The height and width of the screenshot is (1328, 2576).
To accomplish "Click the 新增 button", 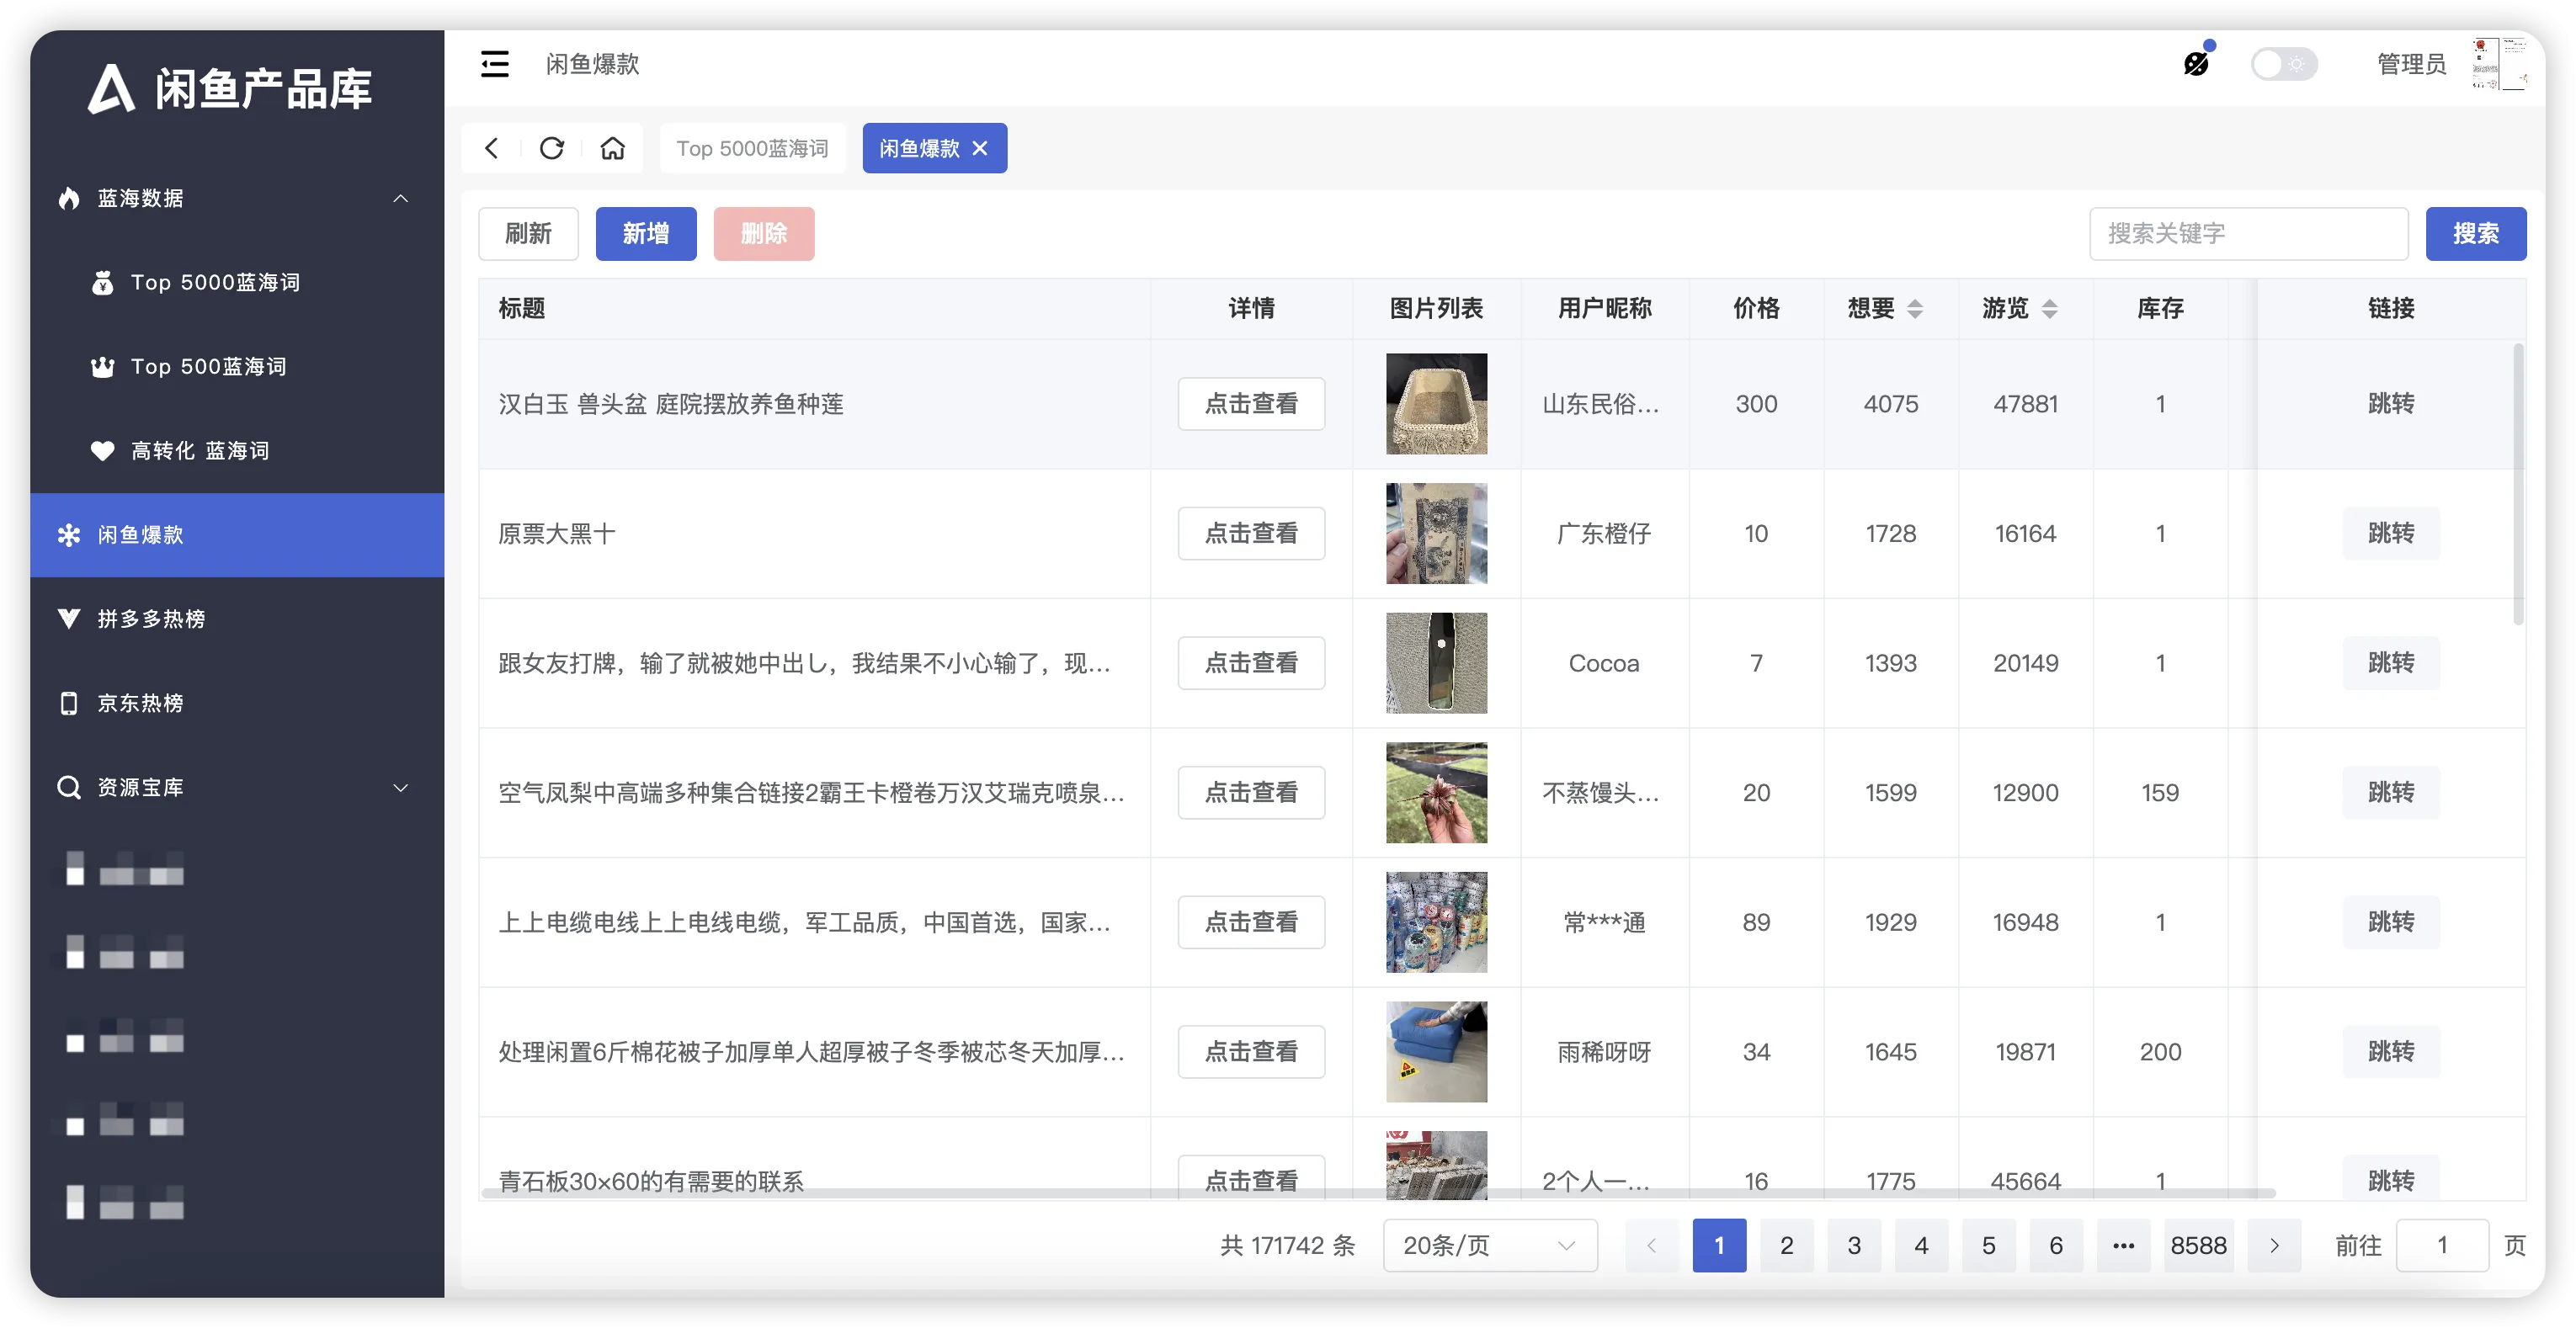I will pos(645,233).
